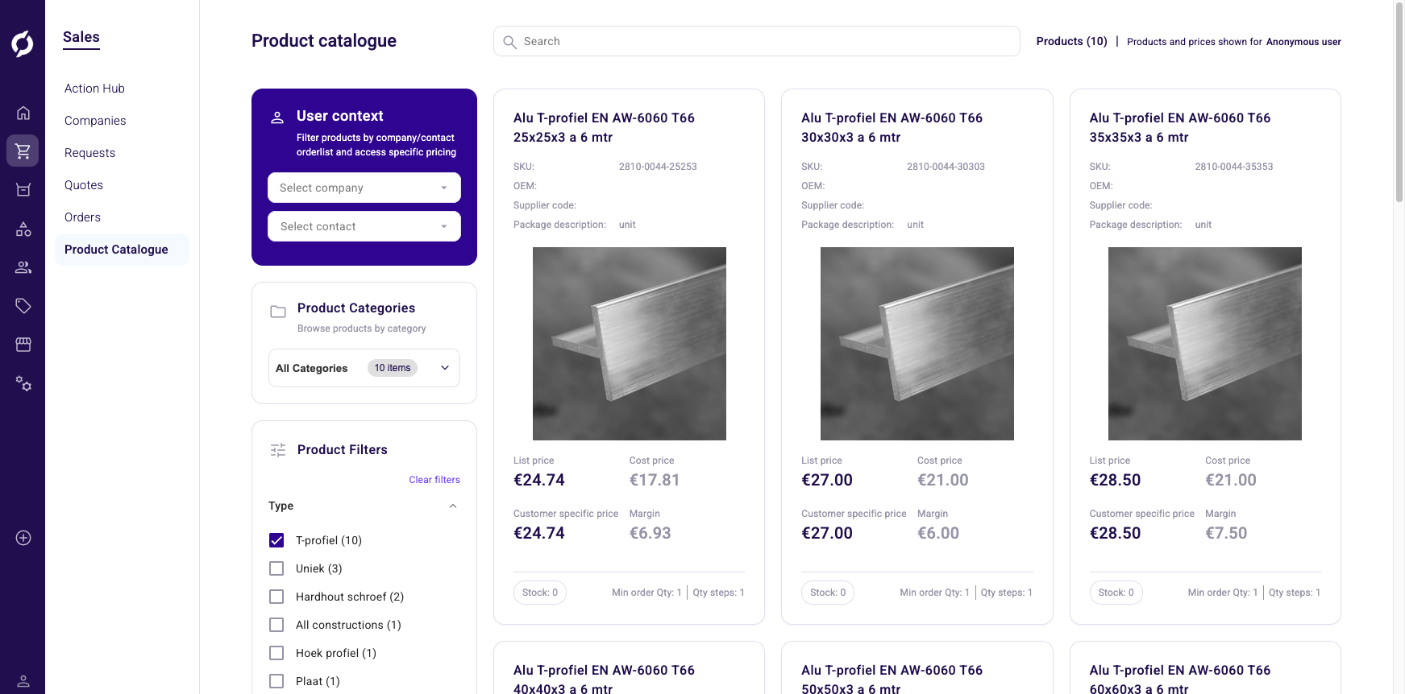Click the settings gears icon
Image resolution: width=1405 pixels, height=694 pixels.
(x=23, y=384)
